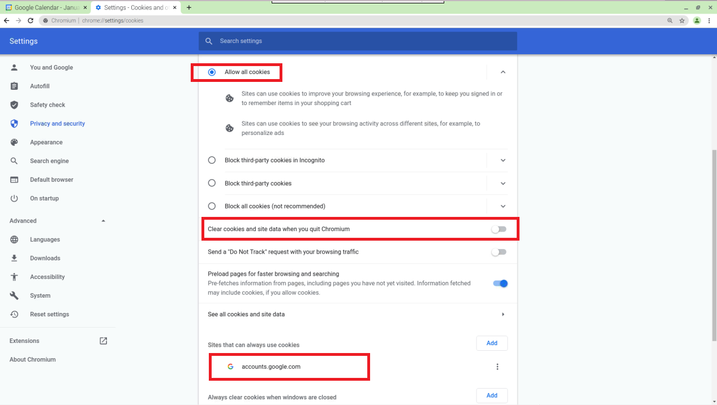Open Accessibility settings section
Screen dimensions: 717x405
pyautogui.click(x=48, y=277)
